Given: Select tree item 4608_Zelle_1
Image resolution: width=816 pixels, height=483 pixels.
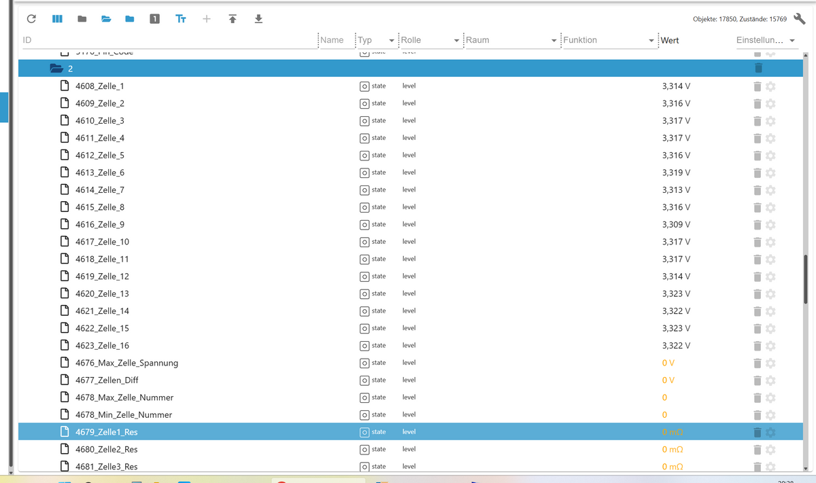Looking at the screenshot, I should click(x=100, y=86).
